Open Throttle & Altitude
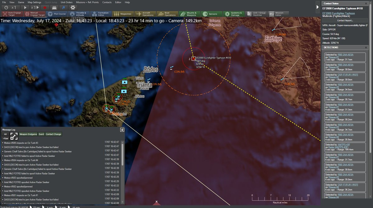 (79, 14)
